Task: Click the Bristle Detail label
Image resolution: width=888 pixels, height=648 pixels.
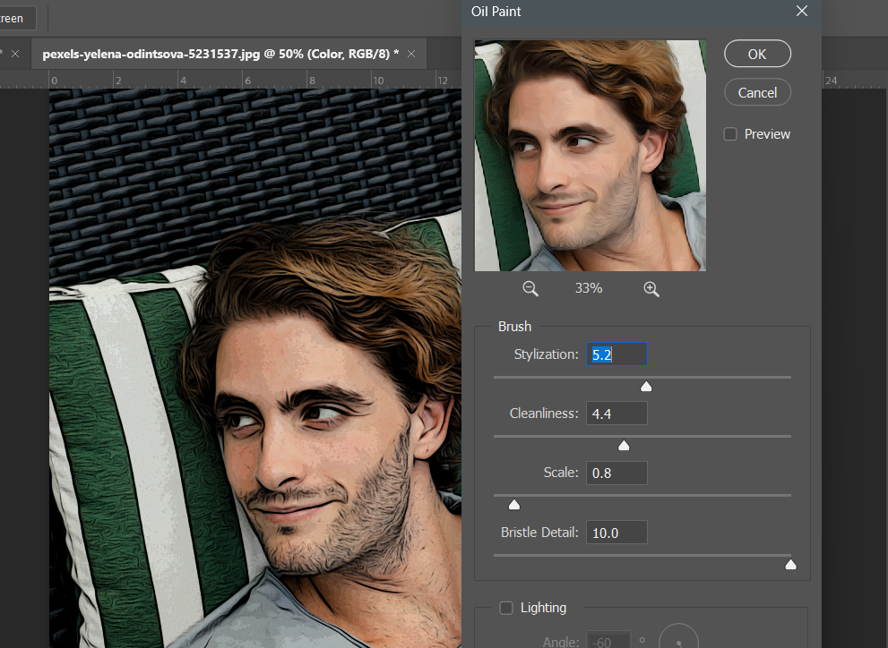Action: [539, 532]
